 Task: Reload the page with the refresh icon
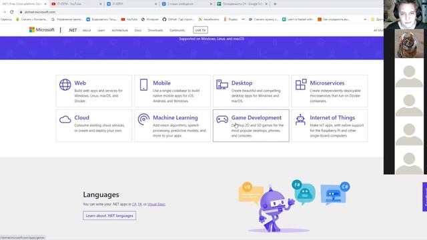(12, 12)
